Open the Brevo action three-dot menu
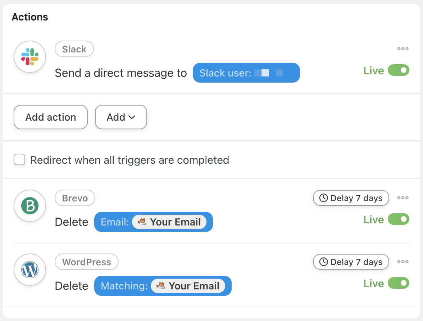The width and height of the screenshot is (423, 321). 402,197
